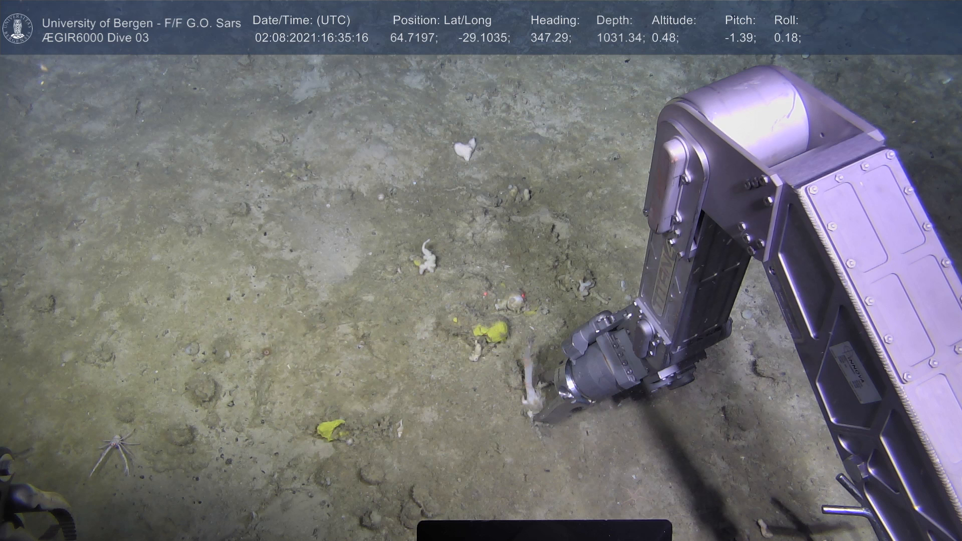Image resolution: width=962 pixels, height=541 pixels.
Task: Click the timestamp value 02:08:2021:16:35:16
Action: (x=311, y=38)
